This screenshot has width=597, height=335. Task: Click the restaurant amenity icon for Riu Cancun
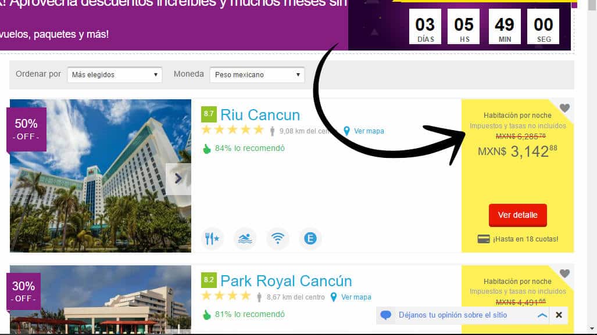click(x=212, y=239)
